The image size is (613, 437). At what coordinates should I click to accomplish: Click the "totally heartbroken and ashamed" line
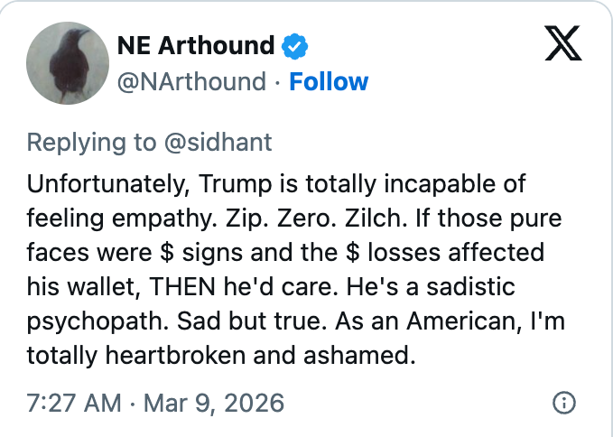tap(220, 356)
